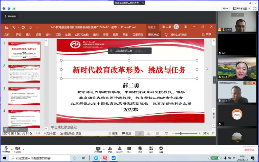Screen dimensions: 259x162
Task: Select slide 3 thumbnail
Action: (x=24, y=96)
